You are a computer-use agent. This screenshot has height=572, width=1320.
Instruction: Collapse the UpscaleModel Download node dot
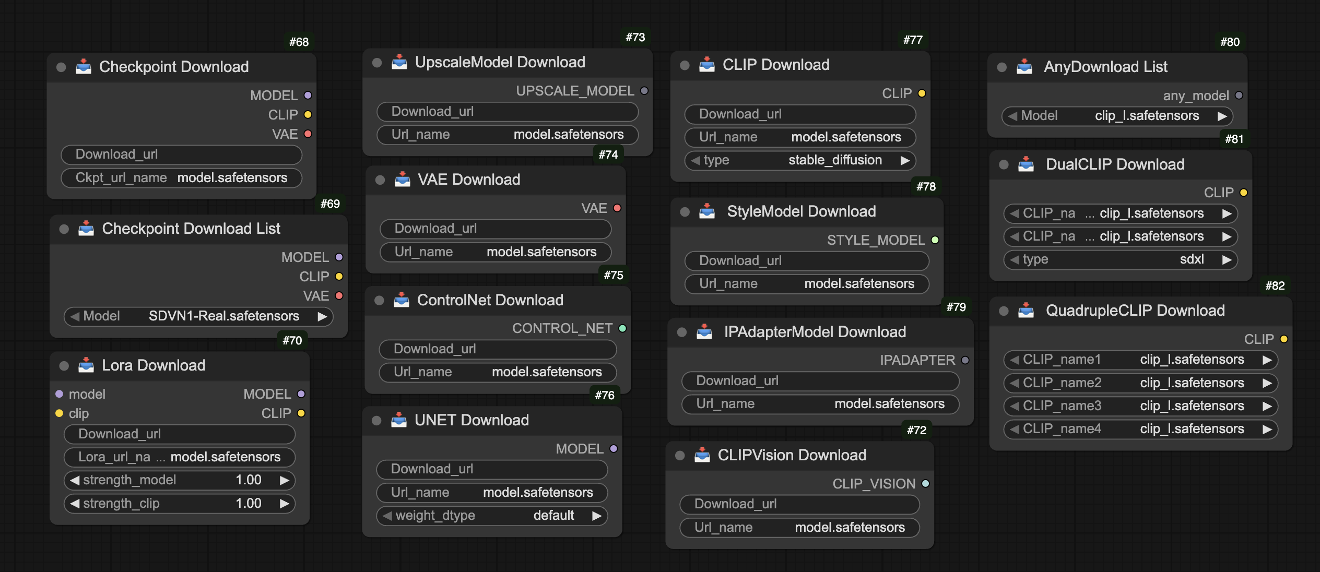[377, 62]
